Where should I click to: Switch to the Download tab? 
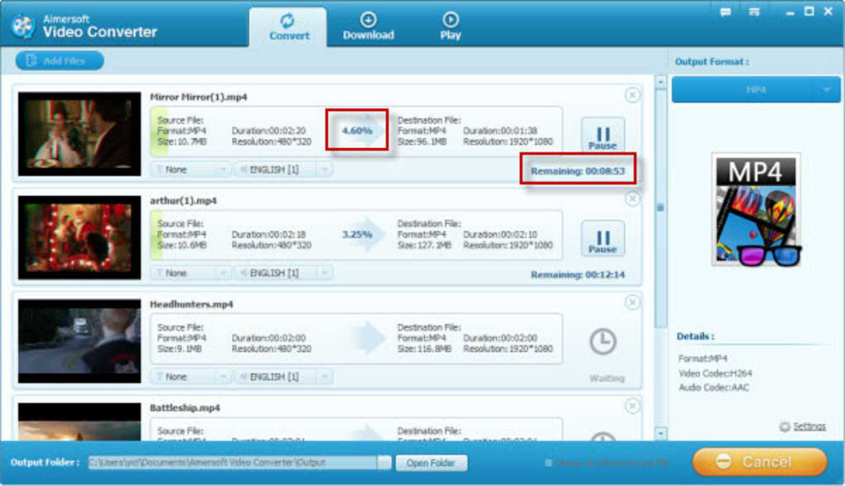[x=369, y=27]
